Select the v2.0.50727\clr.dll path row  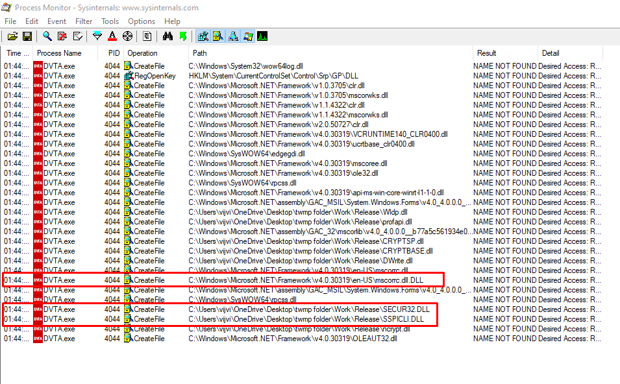[x=279, y=125]
